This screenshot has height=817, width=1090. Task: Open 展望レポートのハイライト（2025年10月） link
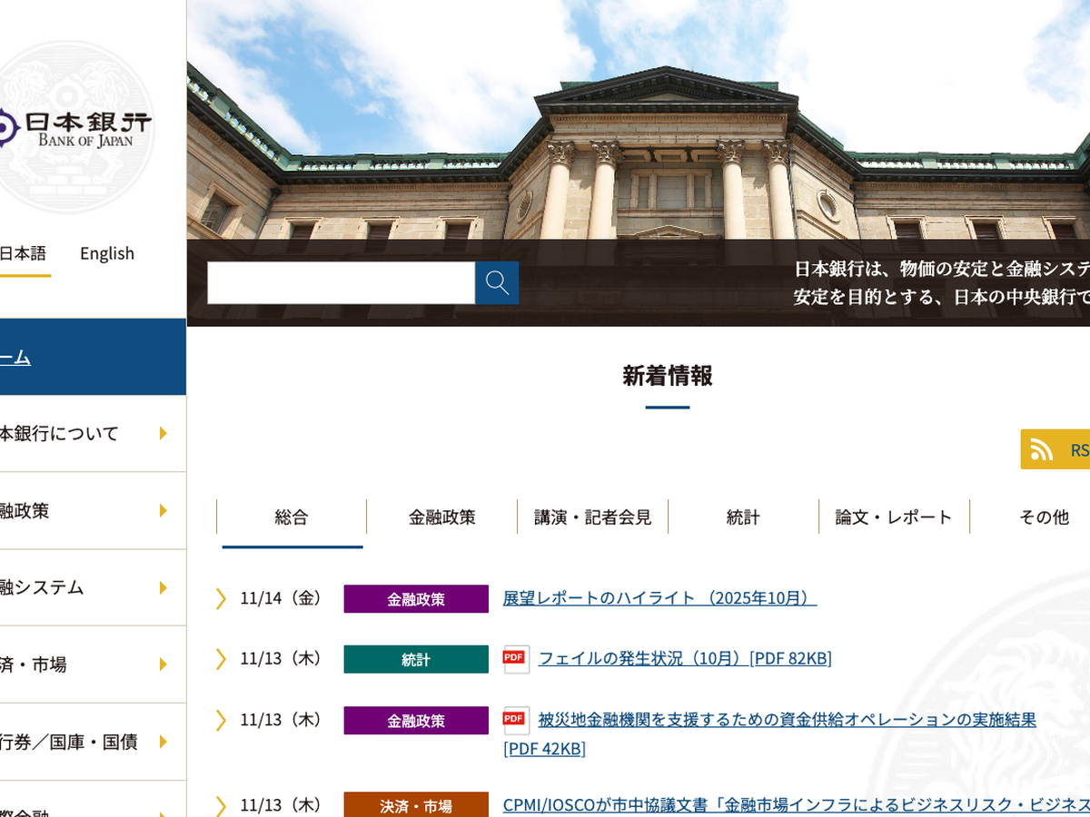click(x=659, y=598)
